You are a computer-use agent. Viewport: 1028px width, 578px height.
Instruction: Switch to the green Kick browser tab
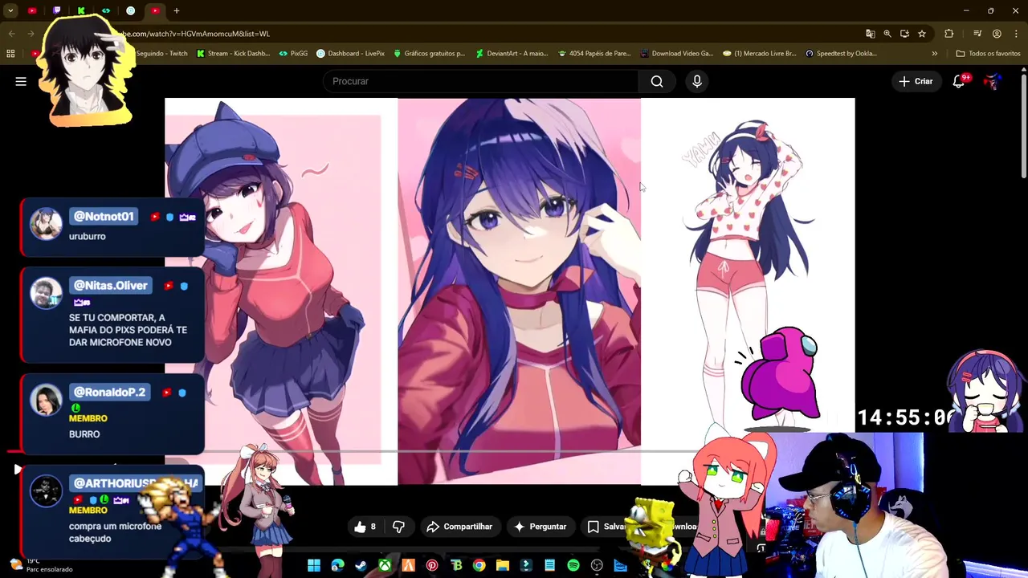point(81,10)
